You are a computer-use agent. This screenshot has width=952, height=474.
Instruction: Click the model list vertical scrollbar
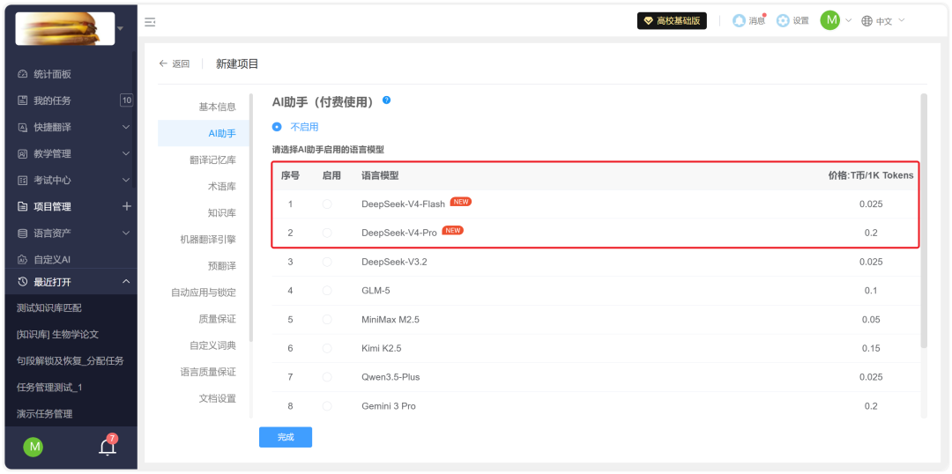click(924, 220)
